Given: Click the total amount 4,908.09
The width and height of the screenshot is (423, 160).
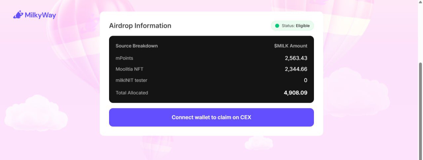Looking at the screenshot, I should click(295, 93).
